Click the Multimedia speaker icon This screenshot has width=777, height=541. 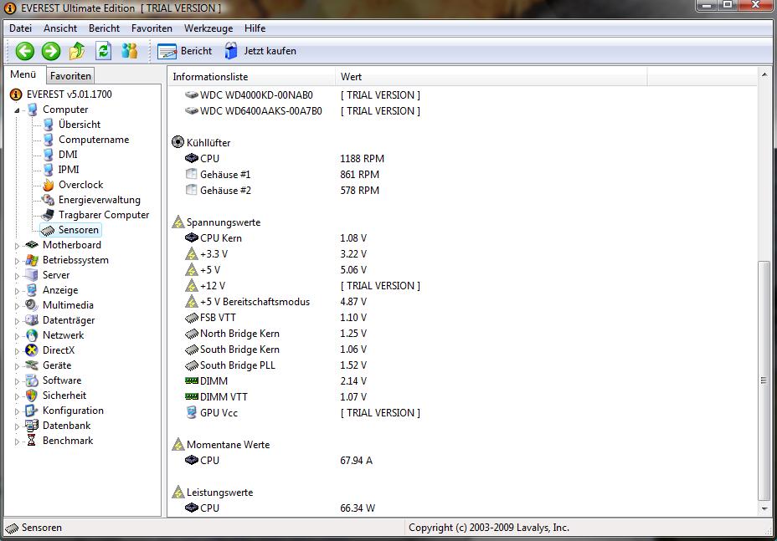tap(32, 305)
